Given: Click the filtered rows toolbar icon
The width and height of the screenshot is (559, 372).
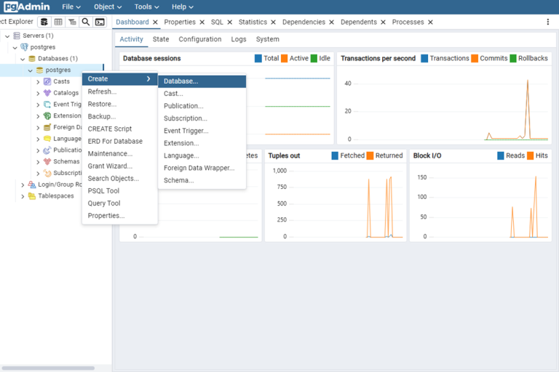Looking at the screenshot, I should point(72,22).
